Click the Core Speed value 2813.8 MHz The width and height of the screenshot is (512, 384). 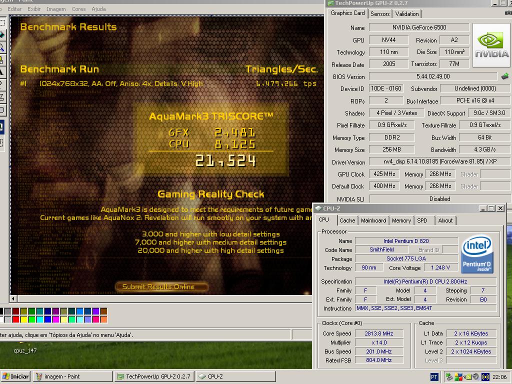pos(379,333)
